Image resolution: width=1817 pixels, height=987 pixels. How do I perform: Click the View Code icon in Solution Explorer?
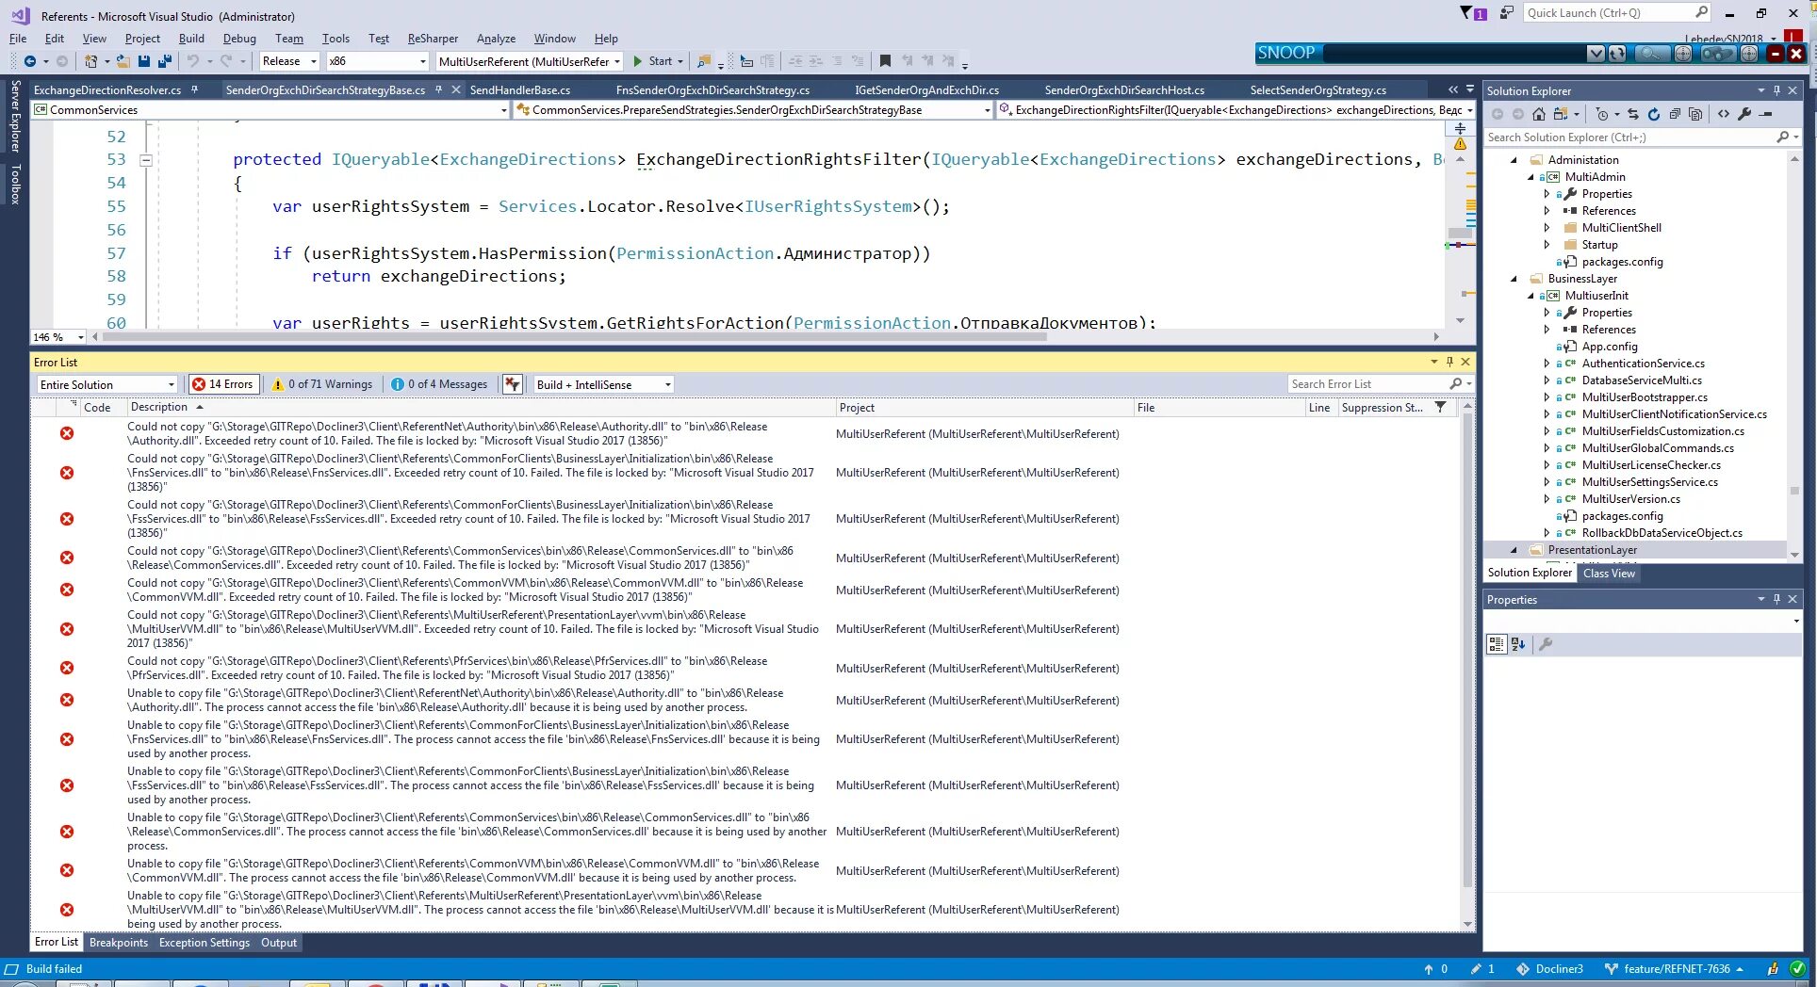click(x=1724, y=114)
